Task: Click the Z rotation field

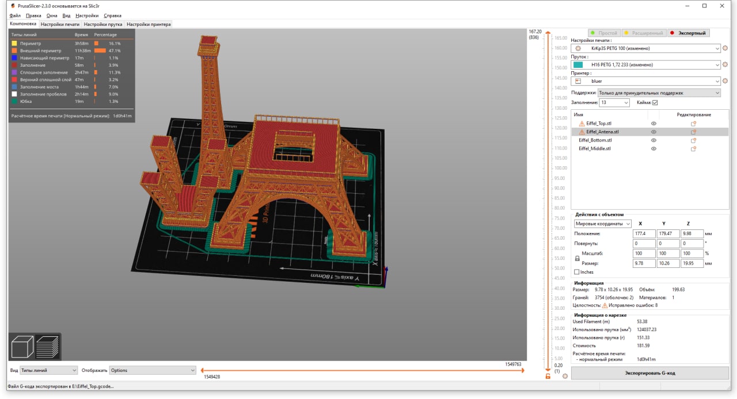Action: (692, 244)
